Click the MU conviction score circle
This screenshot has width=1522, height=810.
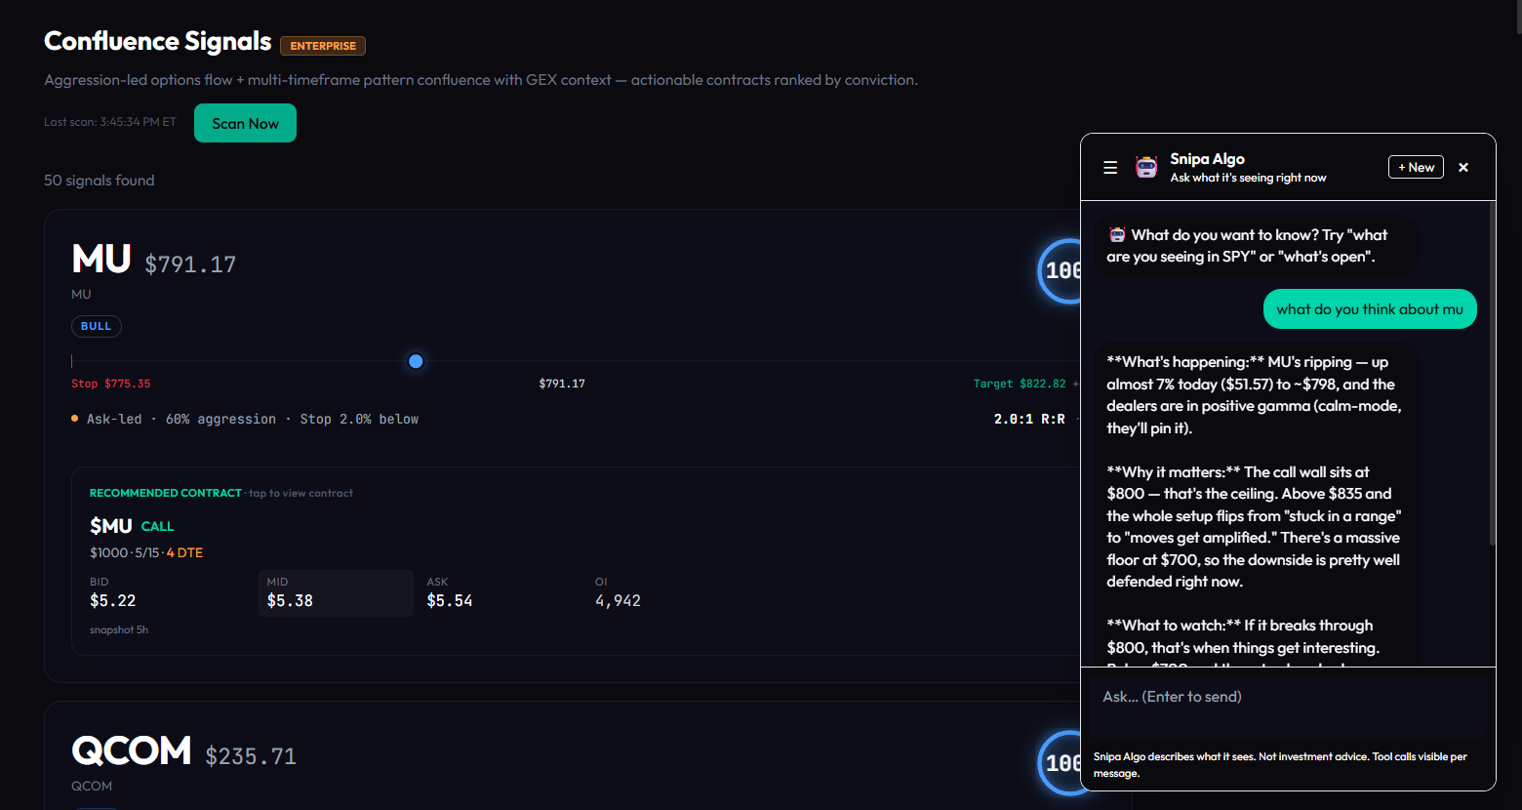click(x=1061, y=270)
